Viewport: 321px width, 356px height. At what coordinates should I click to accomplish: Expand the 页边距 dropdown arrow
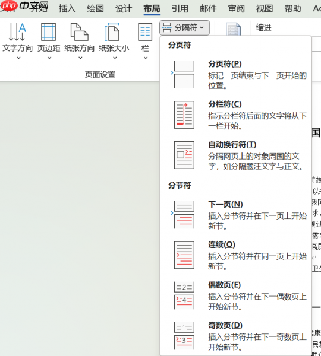coord(49,58)
